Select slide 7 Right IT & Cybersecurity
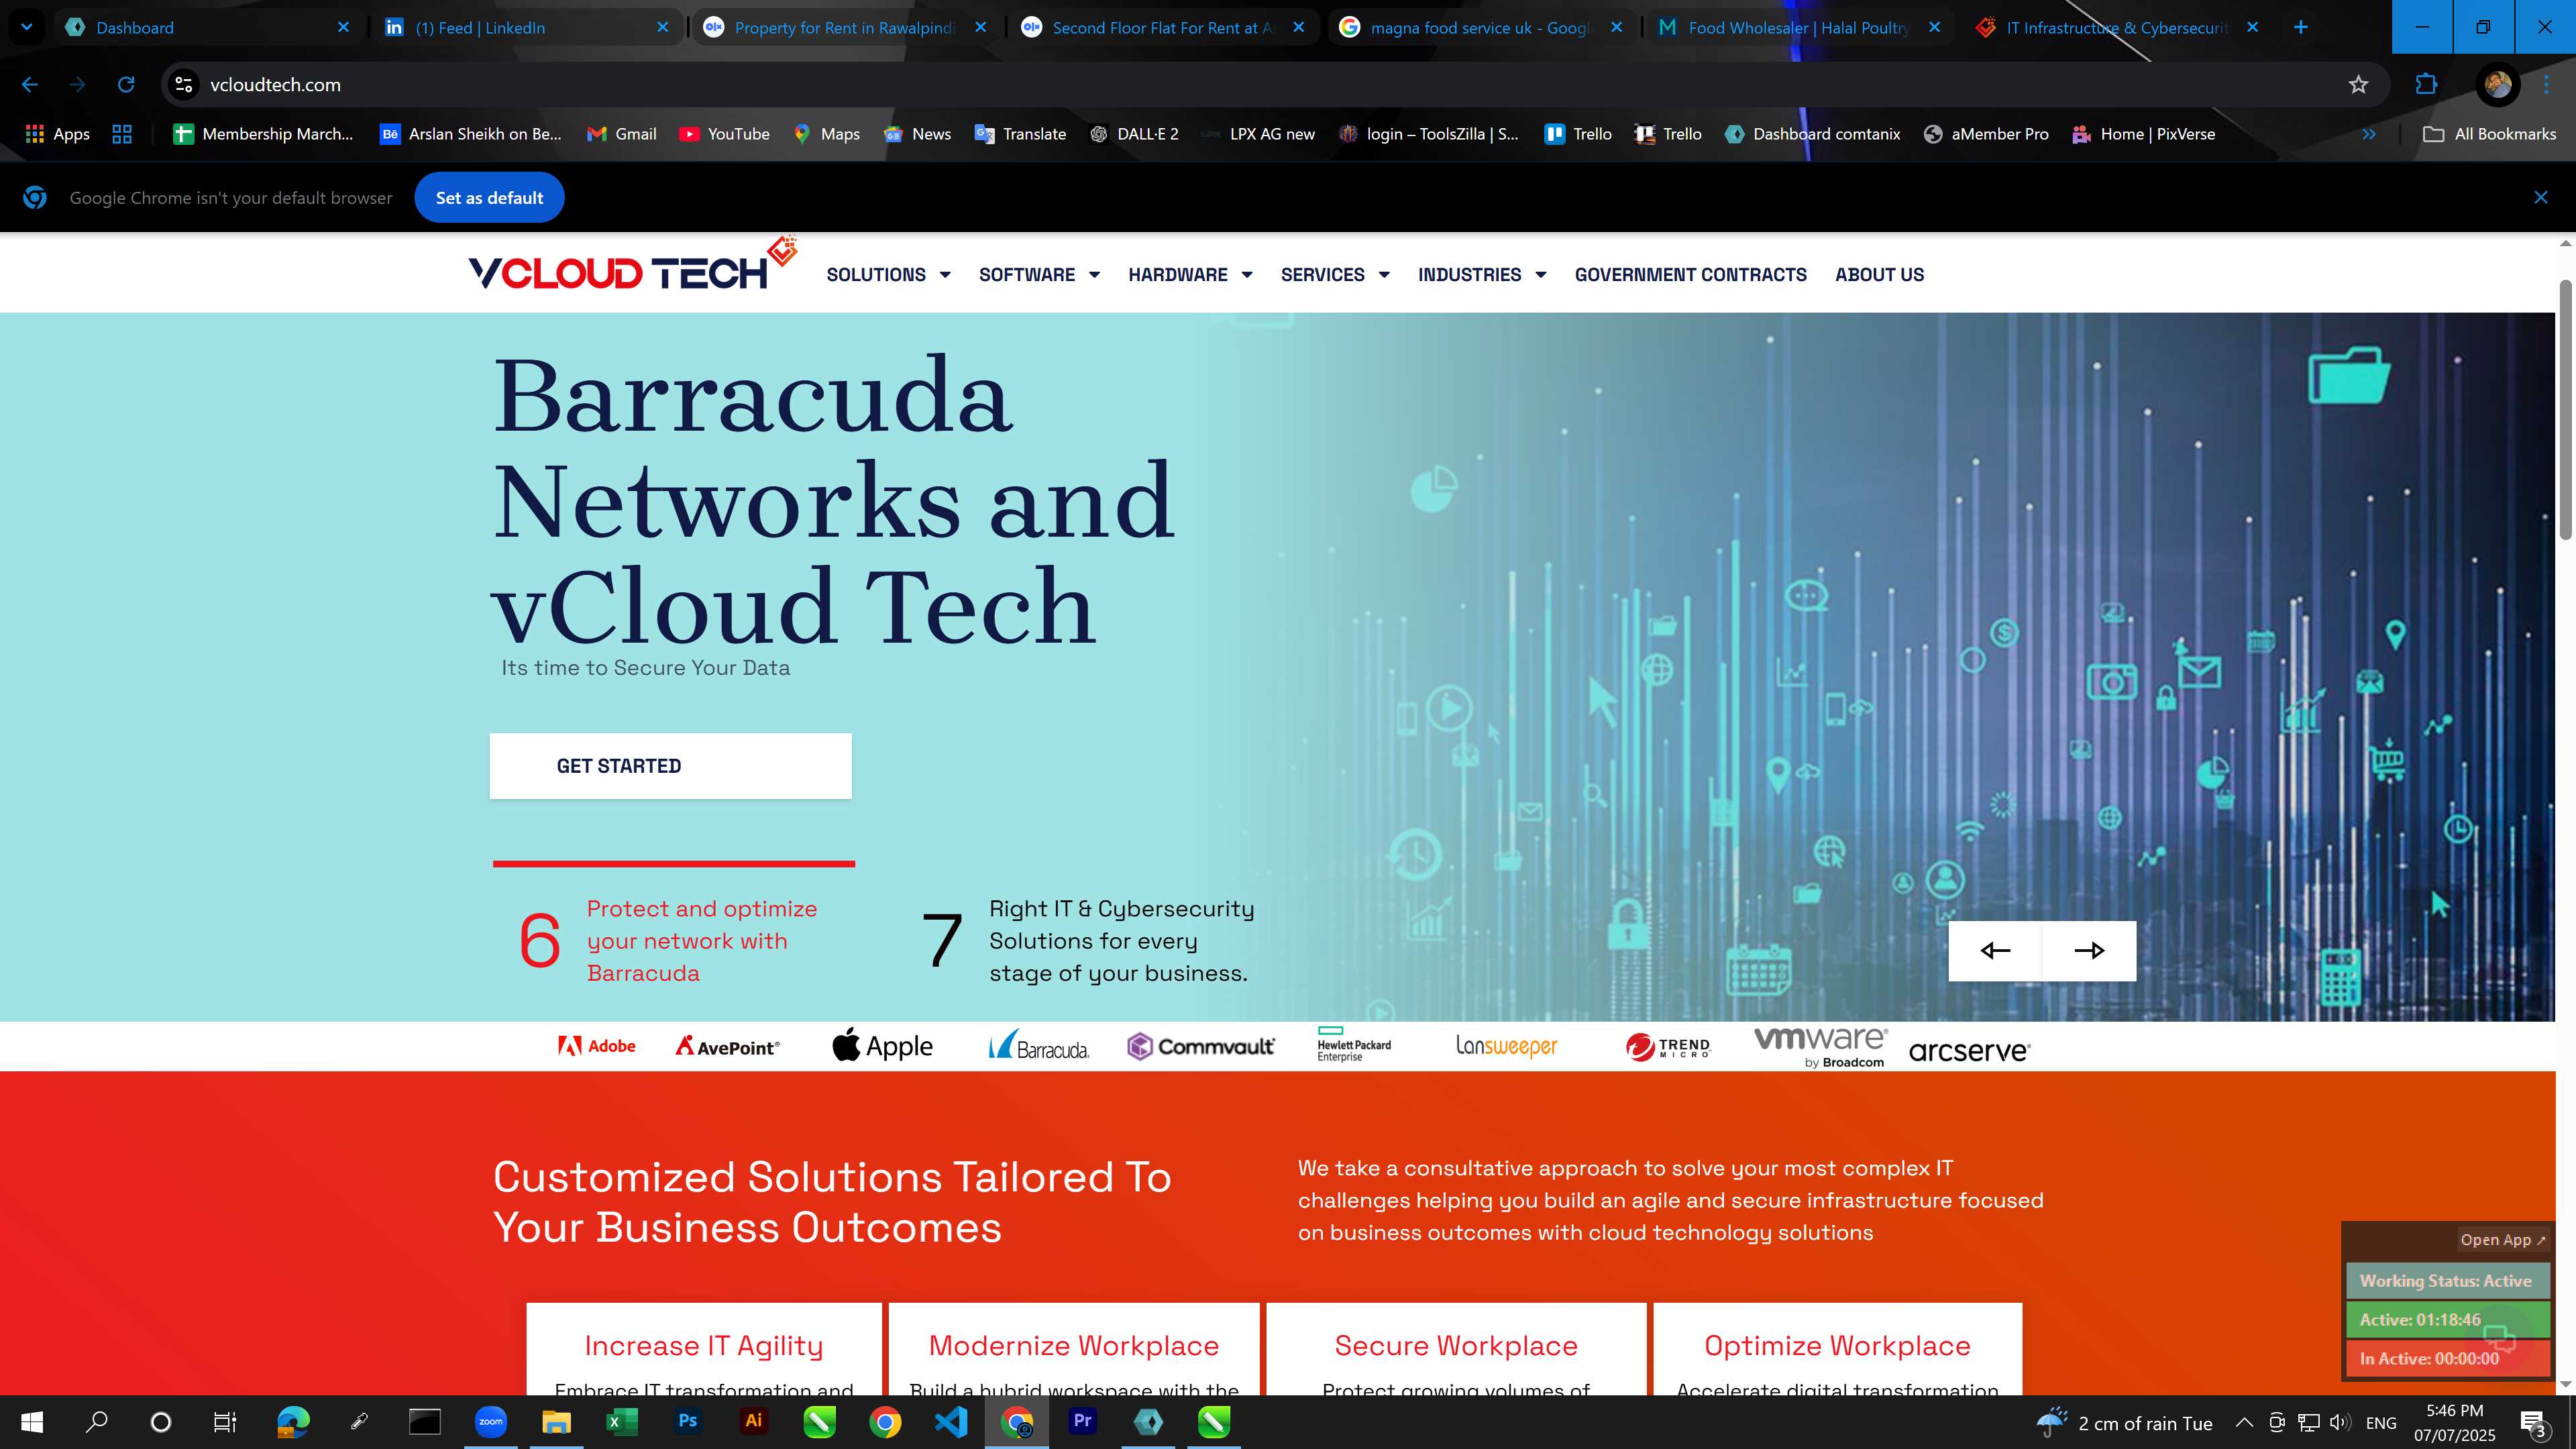The height and width of the screenshot is (1449, 2576). [x=1088, y=941]
